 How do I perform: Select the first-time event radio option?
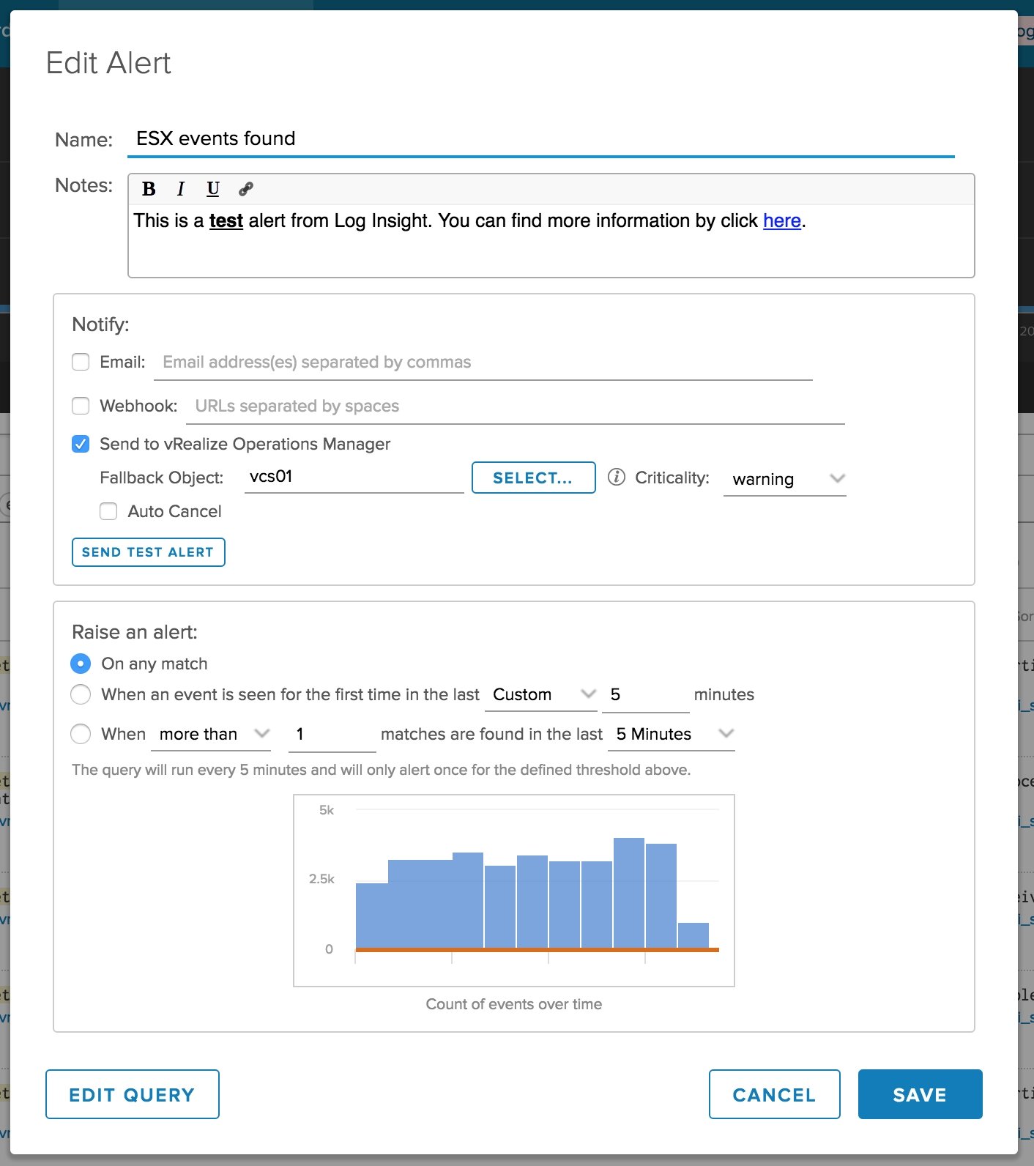pyautogui.click(x=81, y=694)
